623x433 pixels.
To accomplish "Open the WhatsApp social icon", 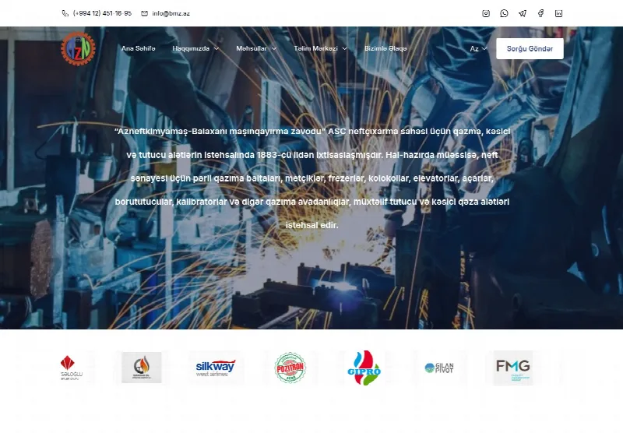I will (x=504, y=13).
